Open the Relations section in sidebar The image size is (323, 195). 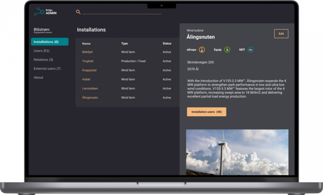tap(43, 59)
